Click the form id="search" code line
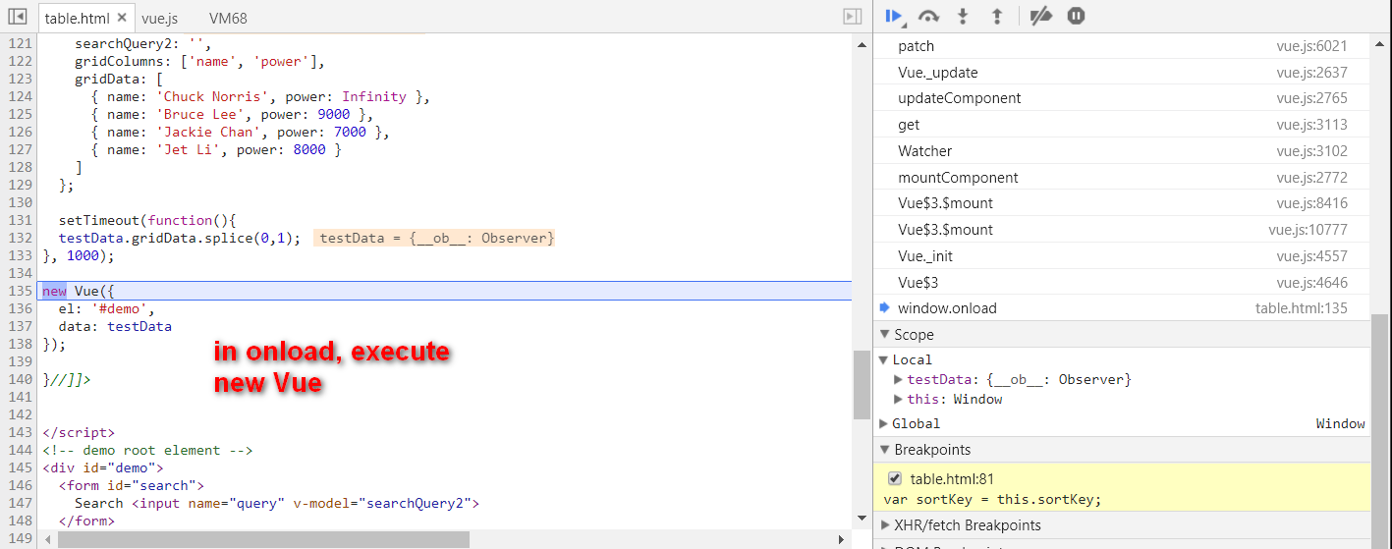This screenshot has height=549, width=1392. (x=131, y=485)
